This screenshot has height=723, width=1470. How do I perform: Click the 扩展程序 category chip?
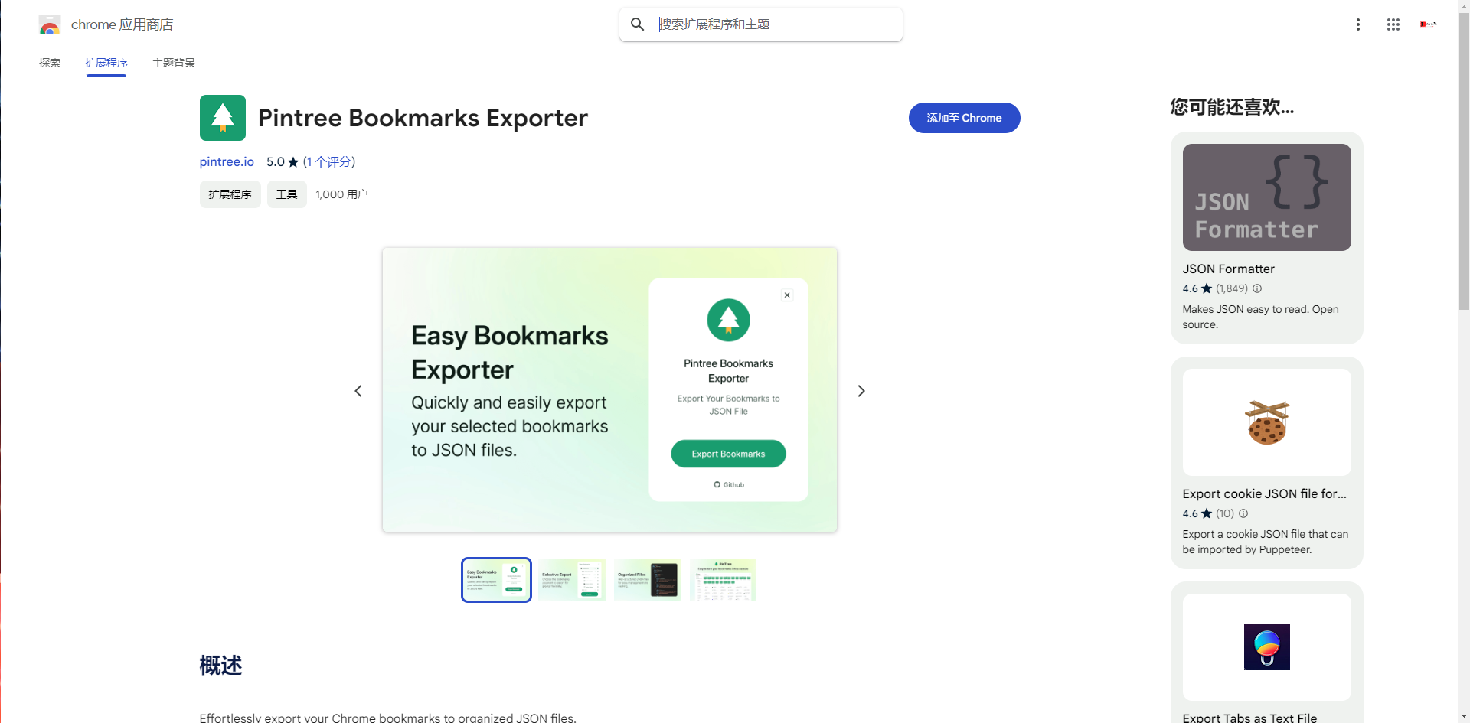230,194
